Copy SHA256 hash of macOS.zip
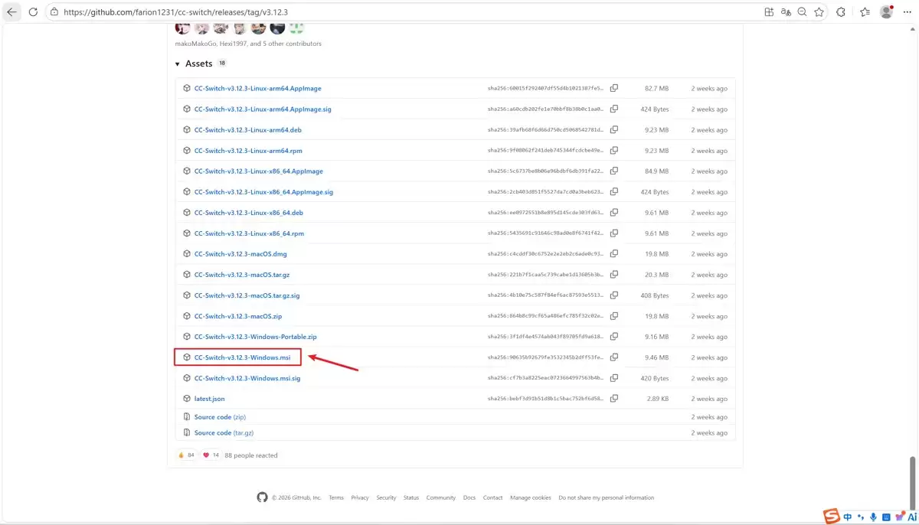Image resolution: width=919 pixels, height=525 pixels. point(613,315)
